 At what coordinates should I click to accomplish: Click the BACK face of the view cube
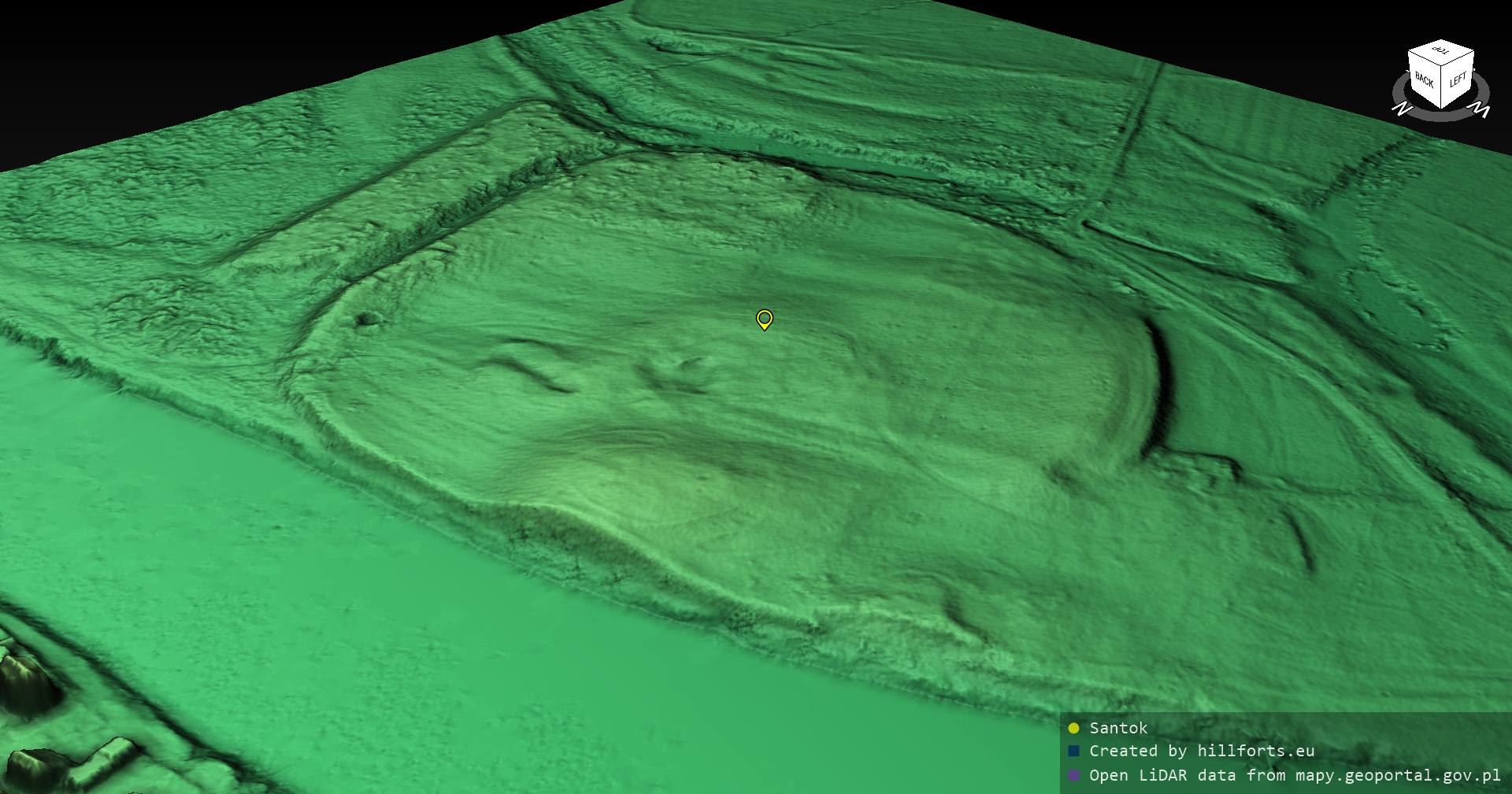point(1424,81)
